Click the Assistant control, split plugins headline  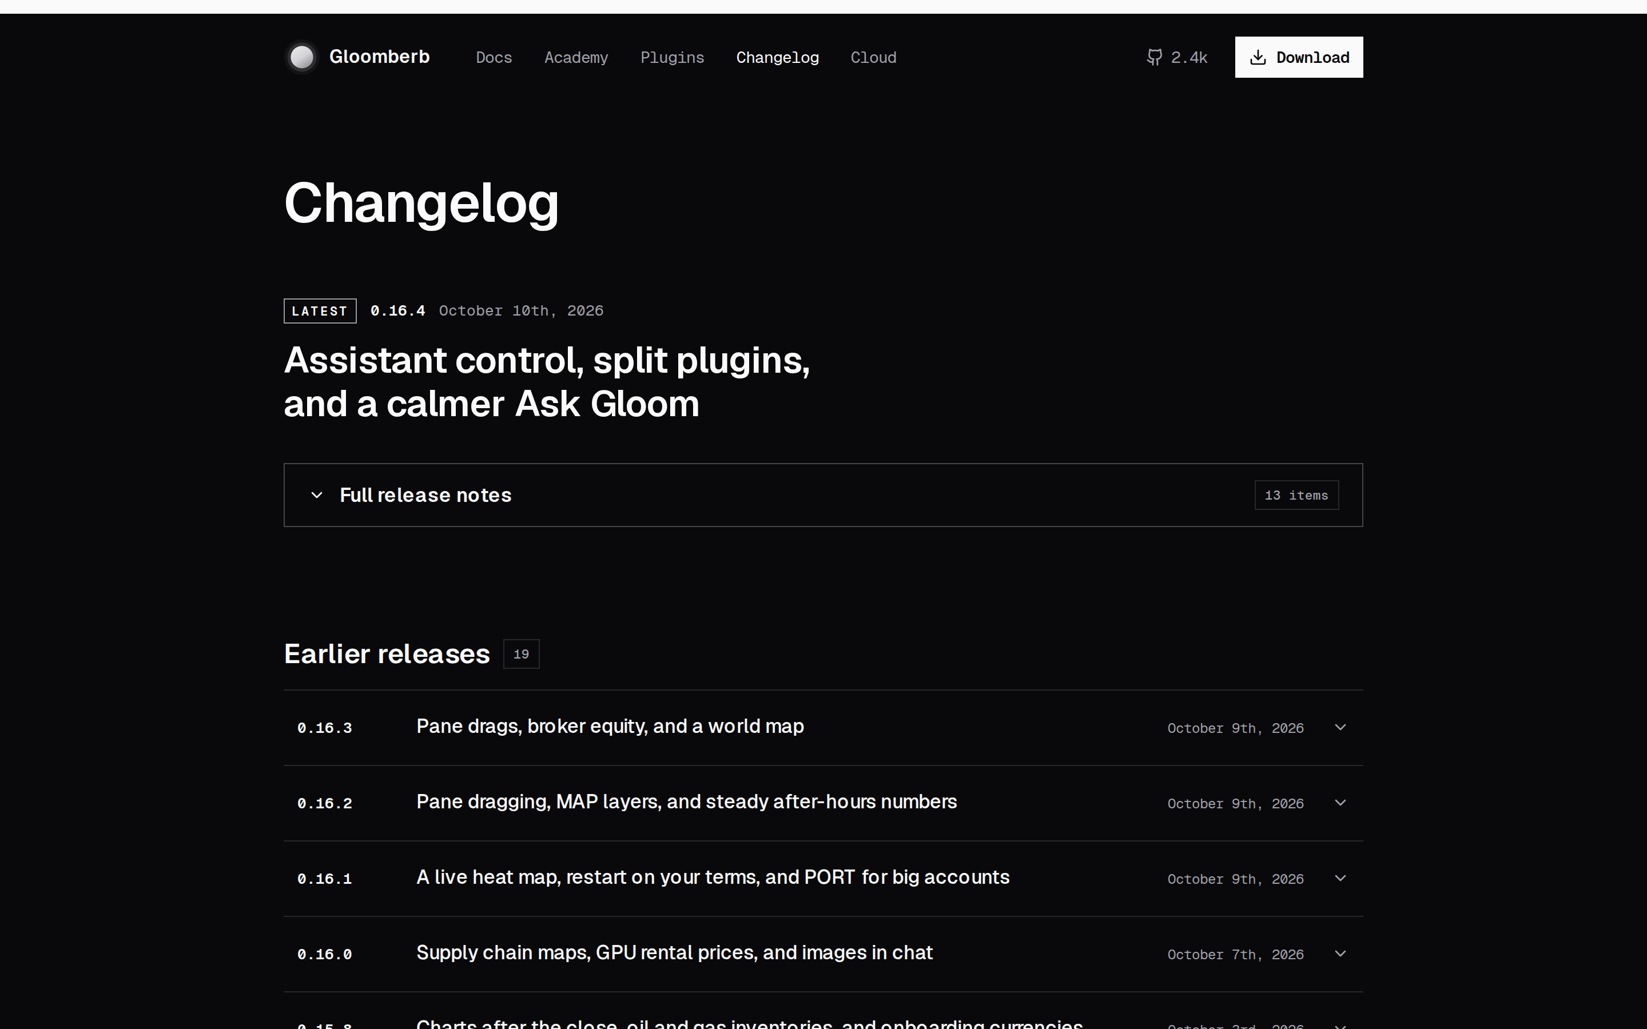coord(547,382)
